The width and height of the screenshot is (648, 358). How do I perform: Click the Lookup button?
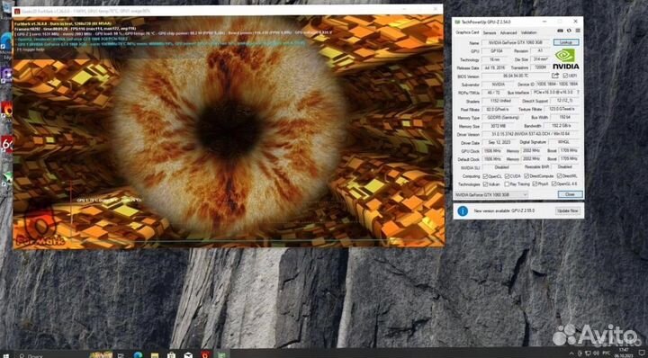point(566,42)
